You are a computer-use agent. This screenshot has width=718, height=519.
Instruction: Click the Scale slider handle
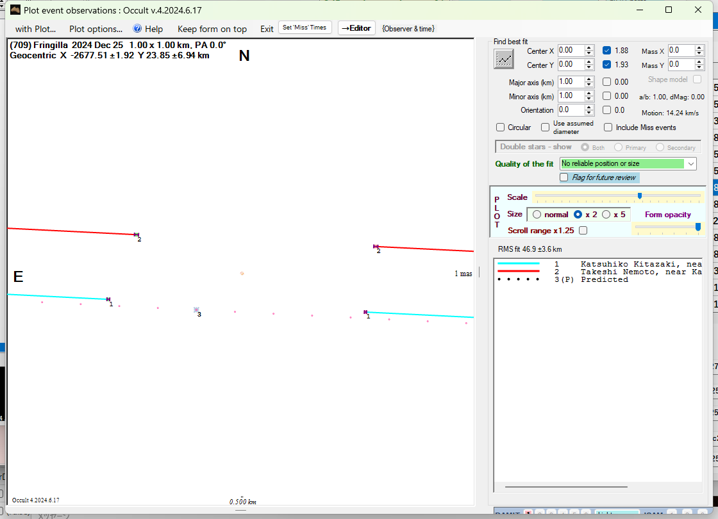640,195
